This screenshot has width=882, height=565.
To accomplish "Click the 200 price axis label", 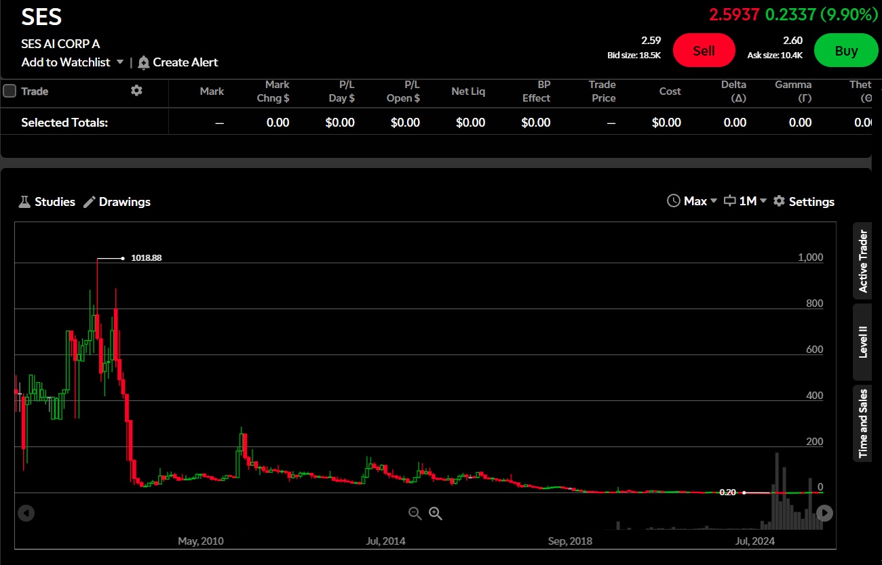I will pyautogui.click(x=814, y=442).
